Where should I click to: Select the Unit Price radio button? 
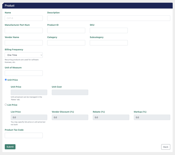pyautogui.click(x=6, y=80)
